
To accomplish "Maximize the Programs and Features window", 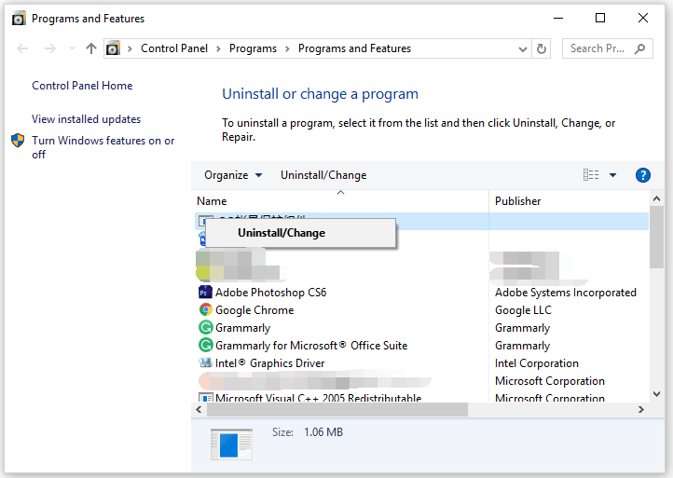I will 600,18.
